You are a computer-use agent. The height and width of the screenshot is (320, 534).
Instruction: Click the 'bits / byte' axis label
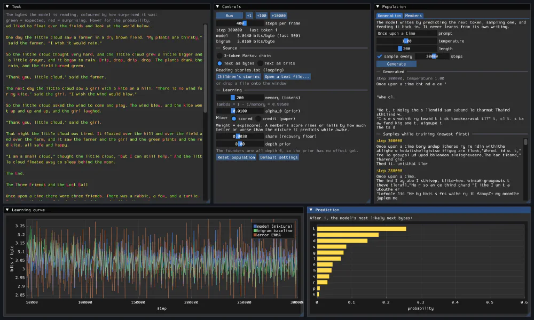[12, 259]
